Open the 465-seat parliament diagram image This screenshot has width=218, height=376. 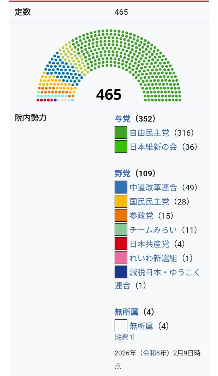pyautogui.click(x=109, y=66)
